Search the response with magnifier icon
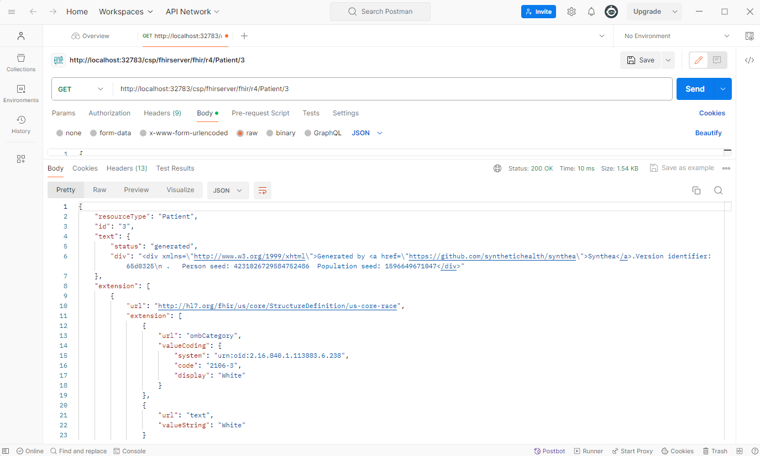 (718, 190)
